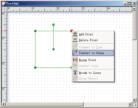Click the Break to Lines scissors icon
The image size is (138, 108).
(x=75, y=73)
